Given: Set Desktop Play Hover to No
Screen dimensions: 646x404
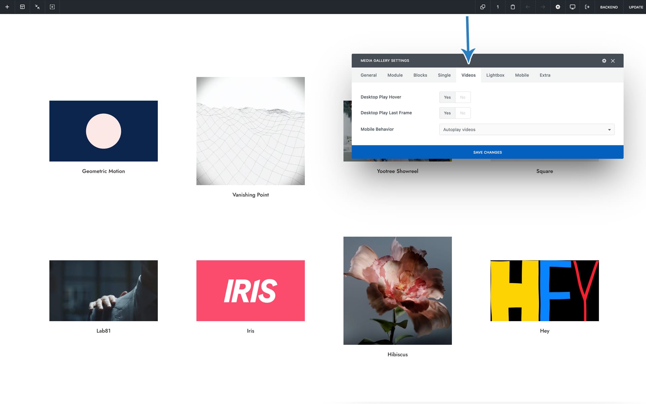Looking at the screenshot, I should [x=463, y=97].
